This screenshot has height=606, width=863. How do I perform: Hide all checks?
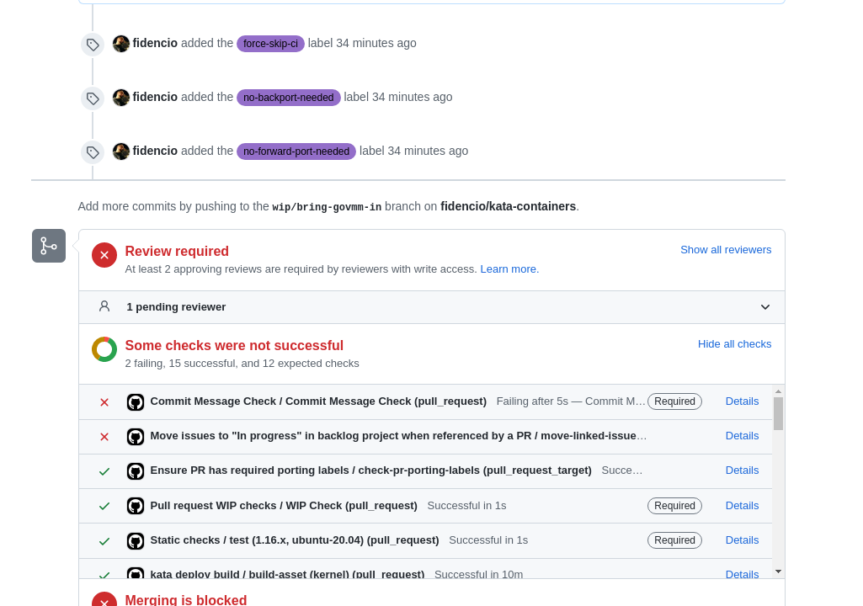pyautogui.click(x=733, y=343)
